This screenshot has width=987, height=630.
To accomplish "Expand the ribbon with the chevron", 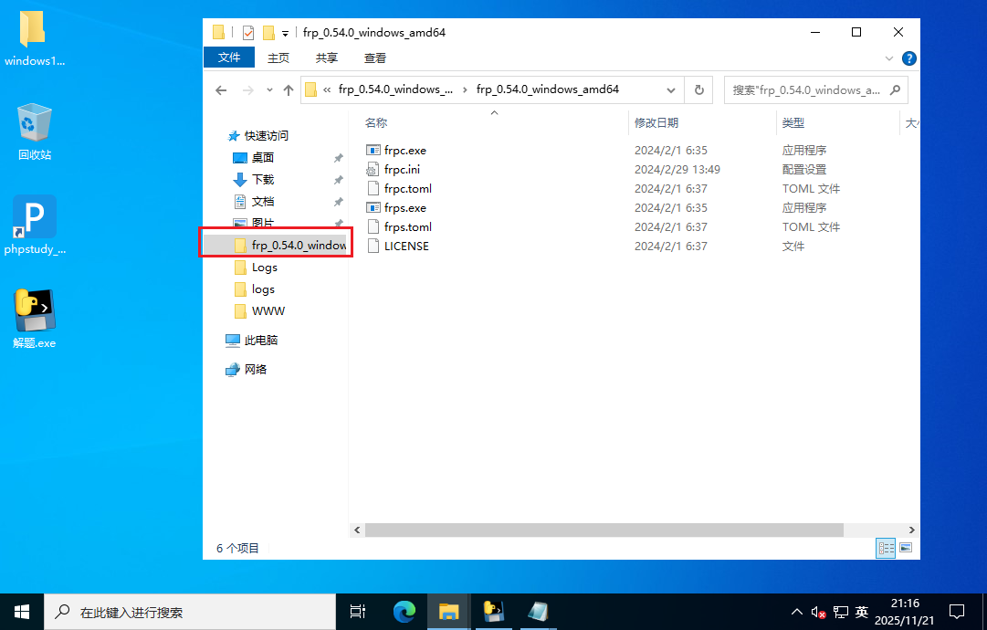I will (x=888, y=58).
